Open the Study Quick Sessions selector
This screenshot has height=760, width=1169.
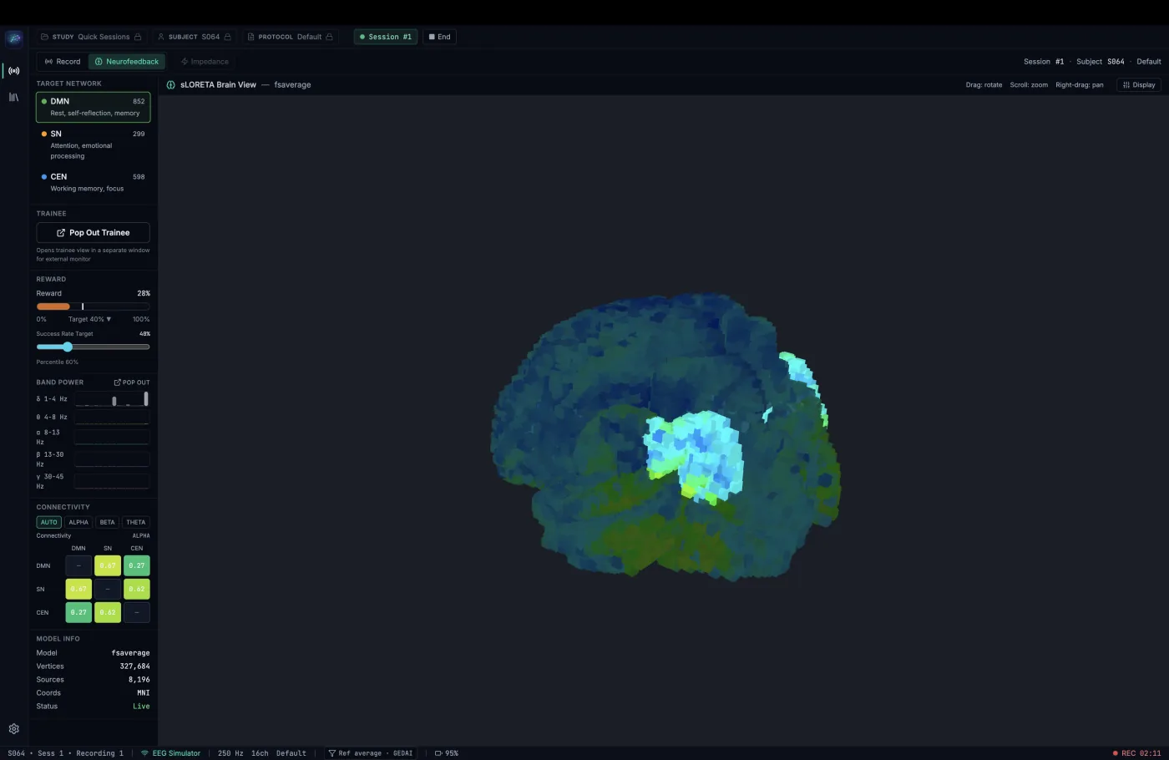pos(92,37)
